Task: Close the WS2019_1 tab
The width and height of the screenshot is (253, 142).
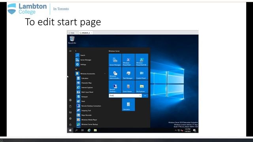Action: click(x=92, y=33)
